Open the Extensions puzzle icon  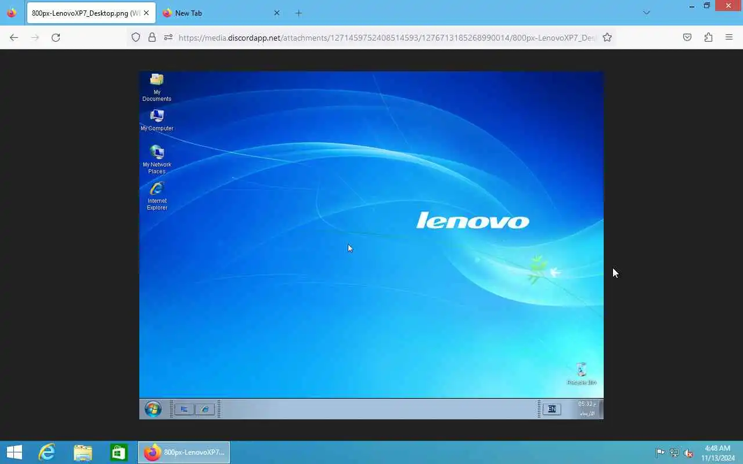(708, 37)
